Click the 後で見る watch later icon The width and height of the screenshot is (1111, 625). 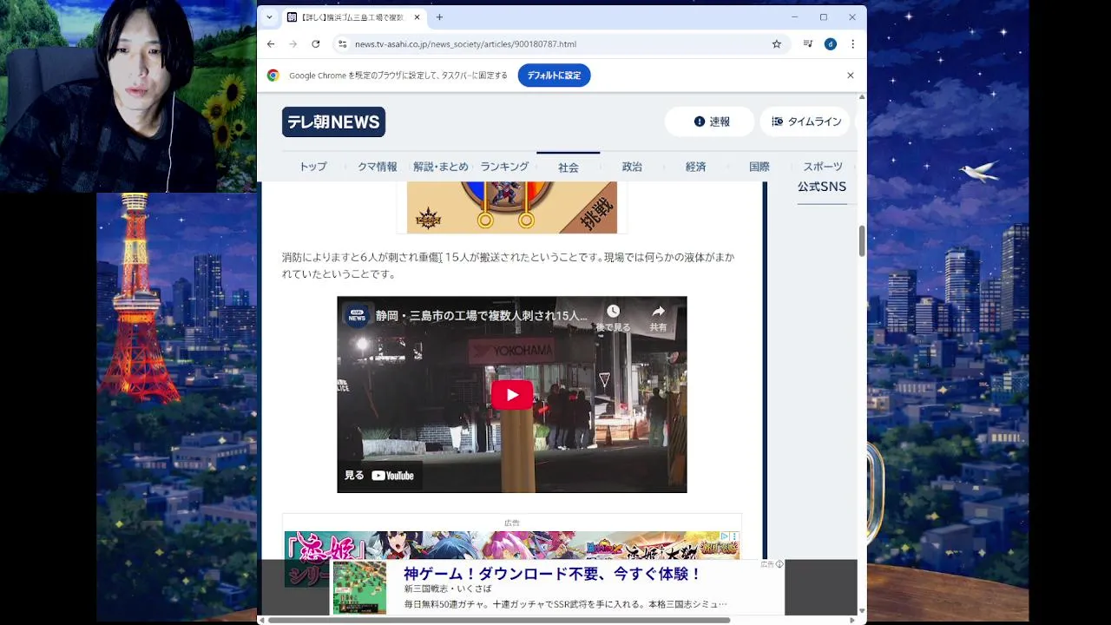click(x=613, y=318)
